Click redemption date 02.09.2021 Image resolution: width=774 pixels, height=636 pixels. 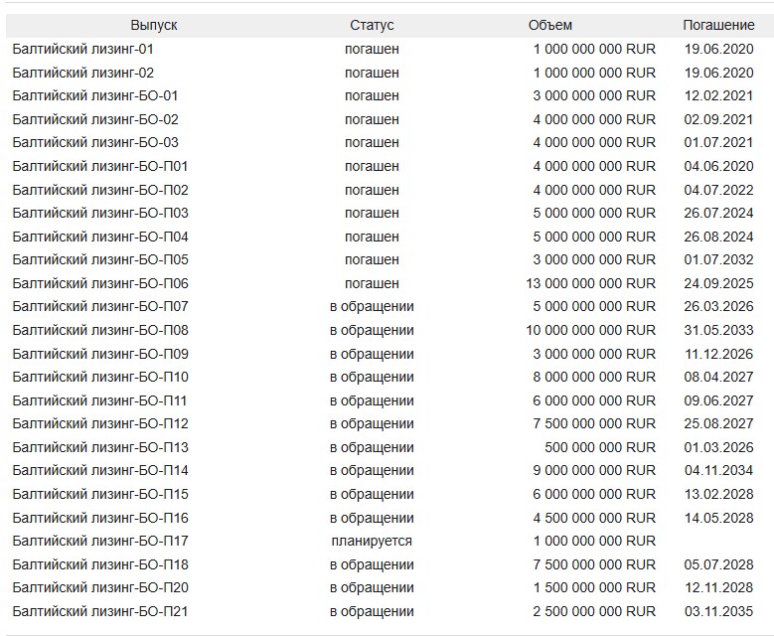pos(718,119)
